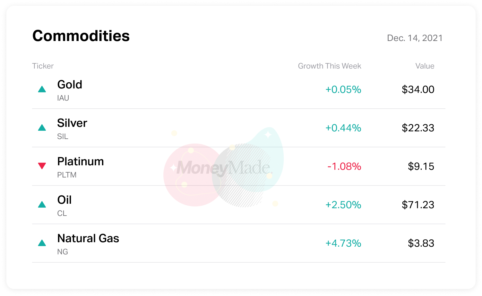Click the green up arrow beside Gold

click(x=42, y=89)
